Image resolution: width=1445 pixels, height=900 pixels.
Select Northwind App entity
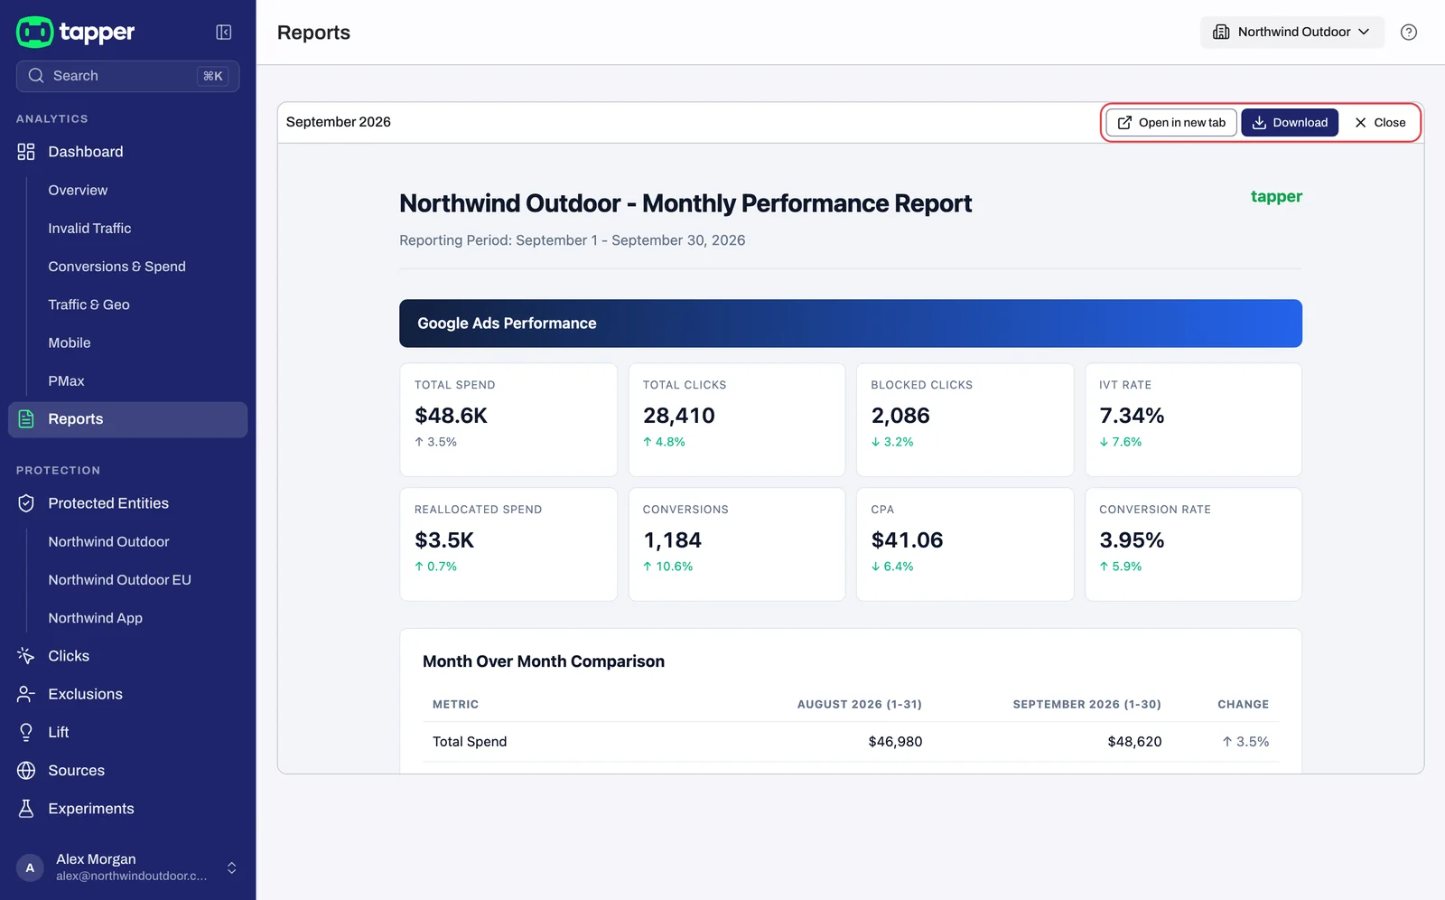95,618
